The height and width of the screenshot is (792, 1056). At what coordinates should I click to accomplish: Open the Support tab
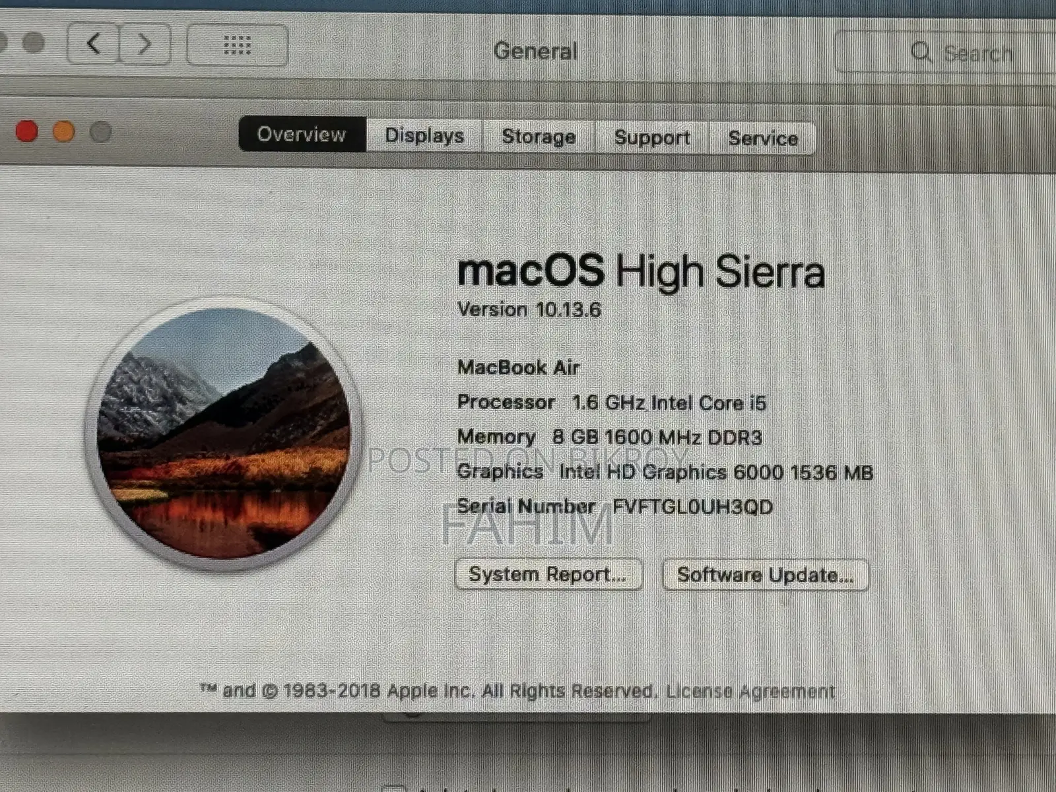[x=652, y=137]
